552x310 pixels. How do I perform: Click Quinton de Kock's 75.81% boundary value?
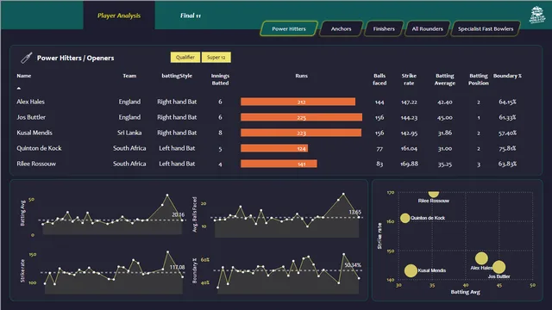[507, 148]
